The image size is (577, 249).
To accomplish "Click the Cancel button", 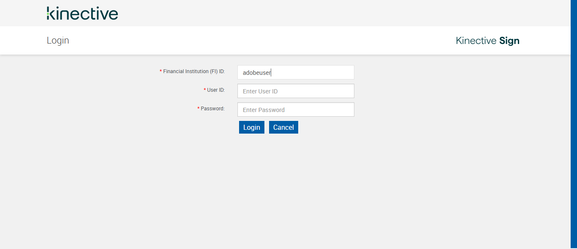I will pyautogui.click(x=283, y=127).
